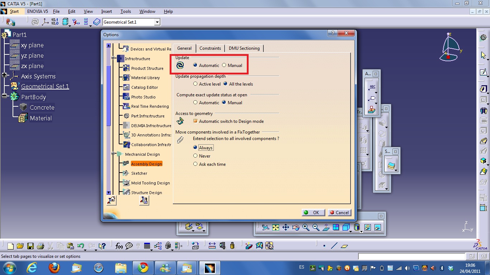Click the Zoom In magnifier icon
Image resolution: width=490 pixels, height=275 pixels.
point(306,227)
